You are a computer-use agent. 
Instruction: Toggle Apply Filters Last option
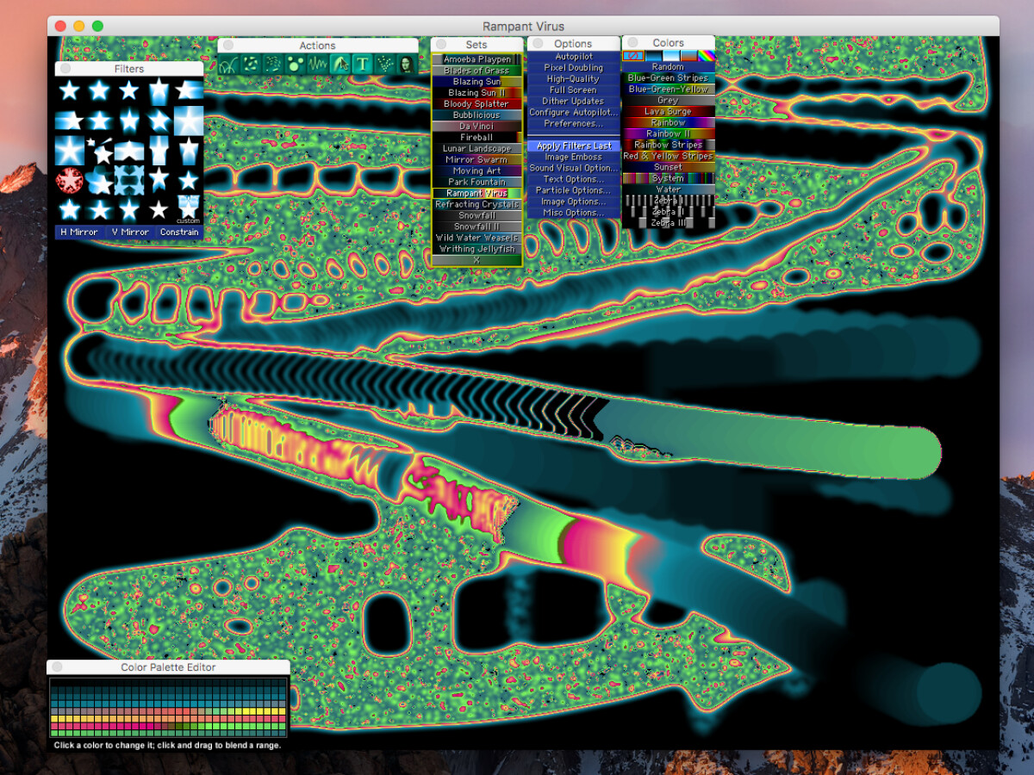574,146
